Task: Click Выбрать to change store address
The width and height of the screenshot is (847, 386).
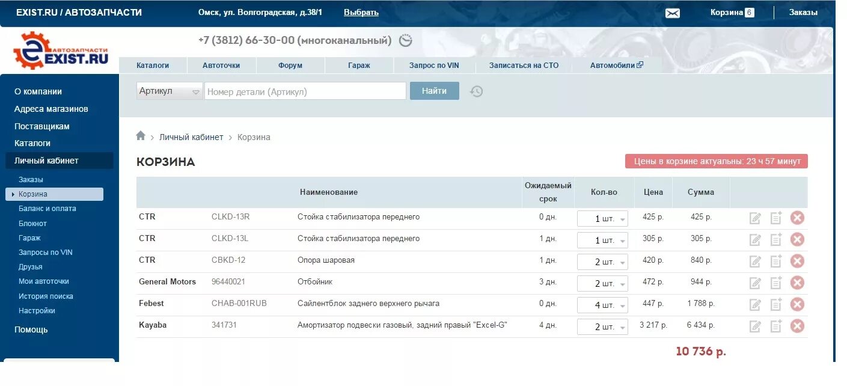Action: click(x=361, y=12)
